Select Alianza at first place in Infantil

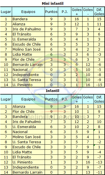(x=19, y=106)
